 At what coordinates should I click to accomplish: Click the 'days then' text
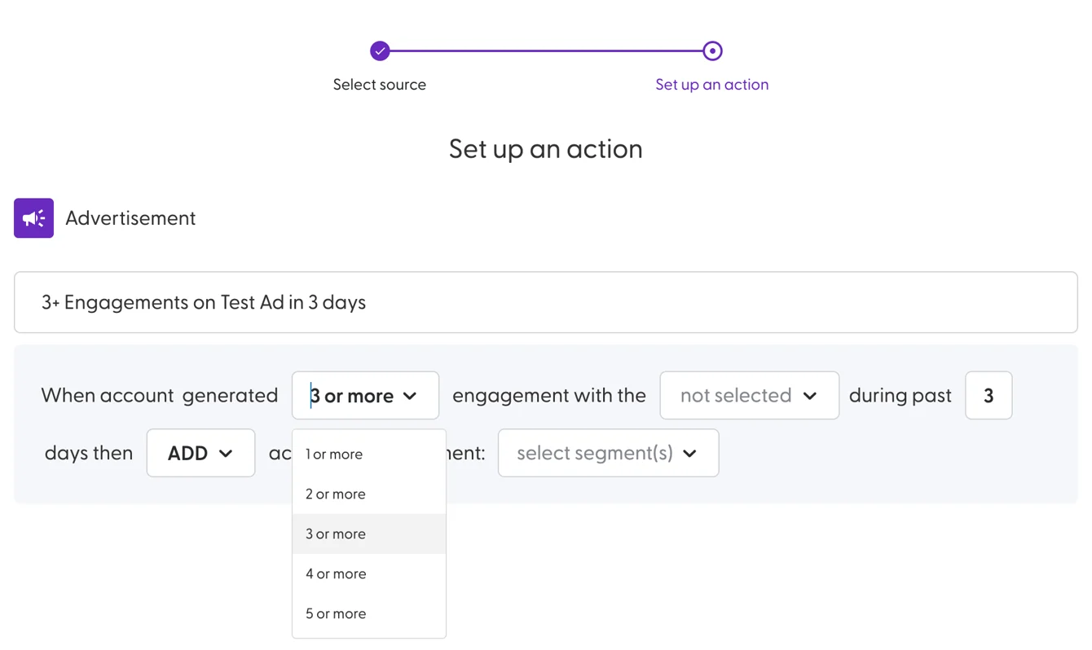tap(89, 453)
